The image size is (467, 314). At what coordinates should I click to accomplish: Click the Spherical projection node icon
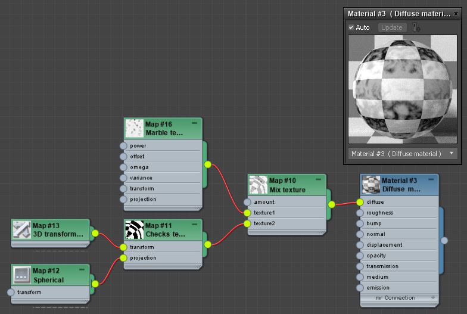pos(22,275)
